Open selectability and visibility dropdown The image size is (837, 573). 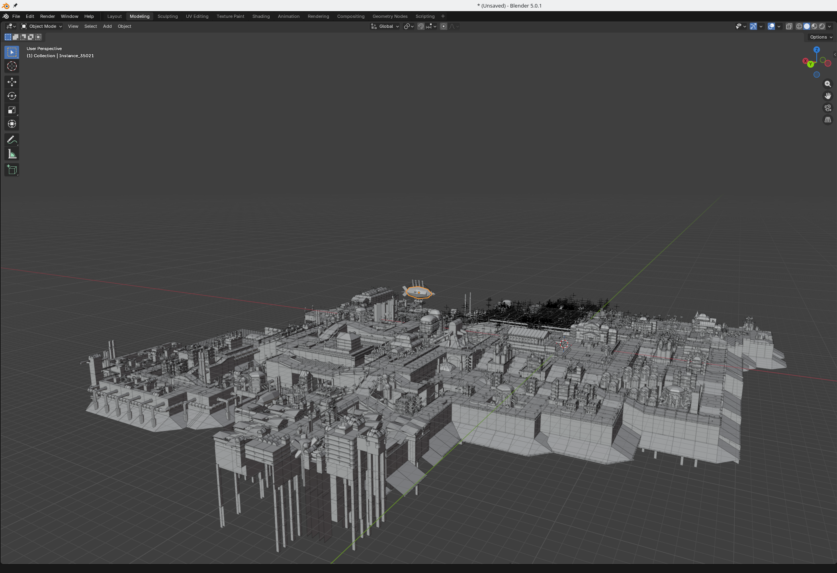tap(741, 26)
